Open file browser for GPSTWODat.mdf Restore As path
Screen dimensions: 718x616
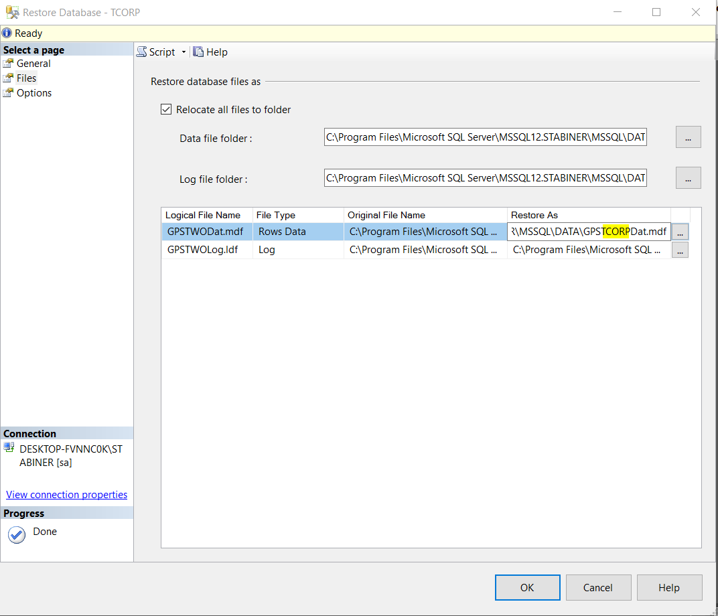[680, 231]
